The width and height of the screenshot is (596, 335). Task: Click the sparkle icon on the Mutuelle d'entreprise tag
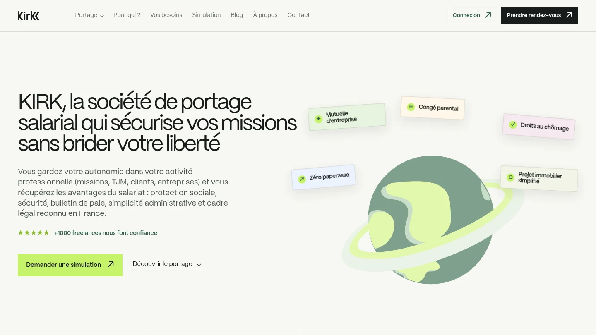pos(318,119)
